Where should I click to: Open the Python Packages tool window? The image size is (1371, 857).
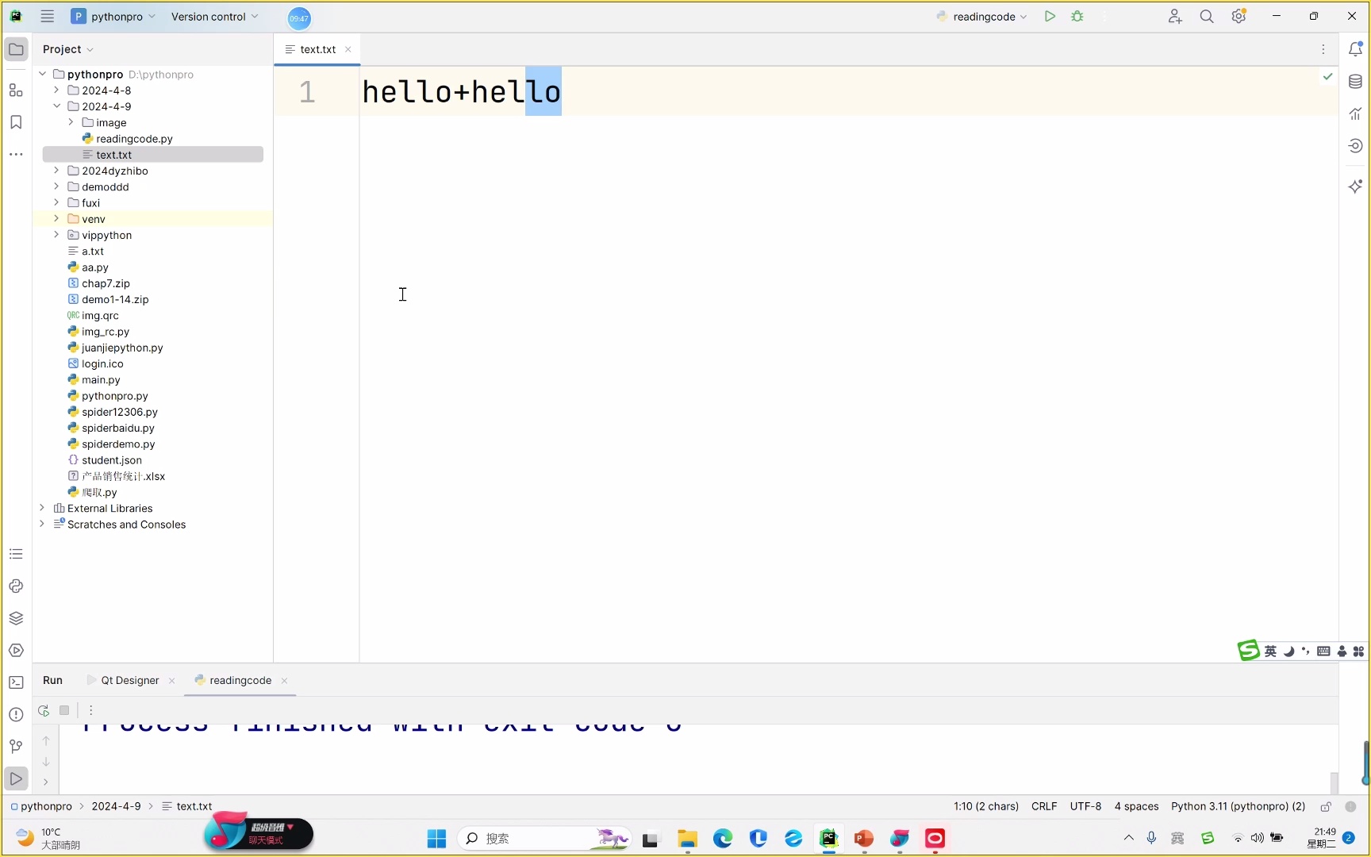(16, 618)
